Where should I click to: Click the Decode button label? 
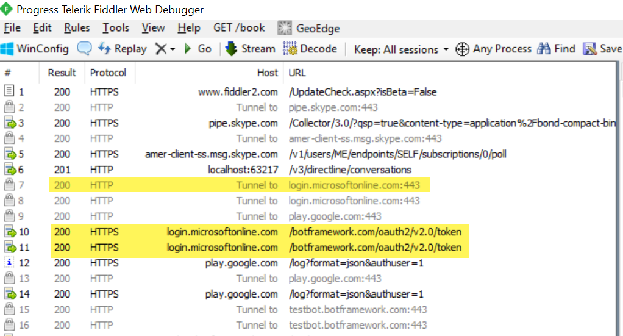pos(319,49)
